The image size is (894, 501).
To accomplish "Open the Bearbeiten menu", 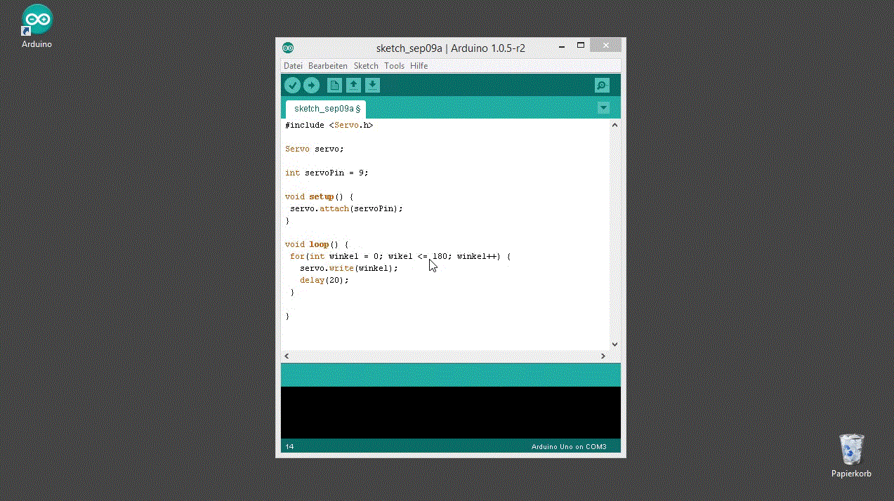I will pyautogui.click(x=328, y=66).
